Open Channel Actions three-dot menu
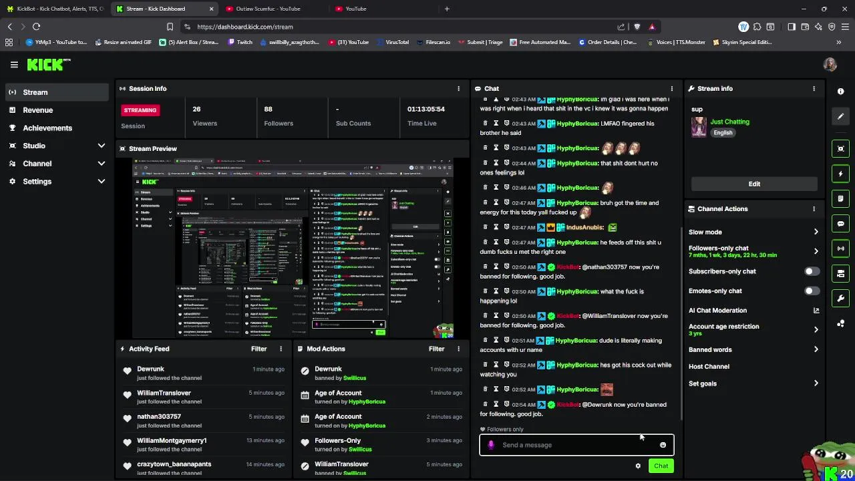Viewport: 855px width, 481px height. point(814,209)
